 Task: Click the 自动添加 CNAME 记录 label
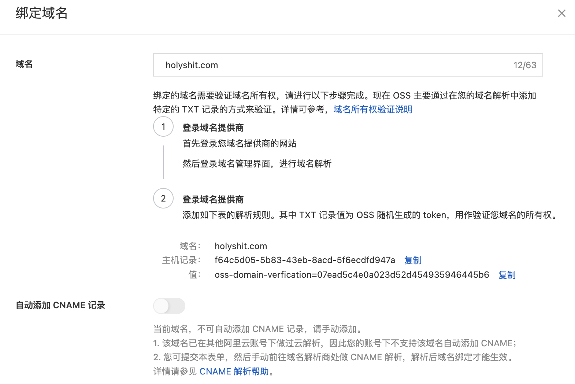pyautogui.click(x=60, y=305)
